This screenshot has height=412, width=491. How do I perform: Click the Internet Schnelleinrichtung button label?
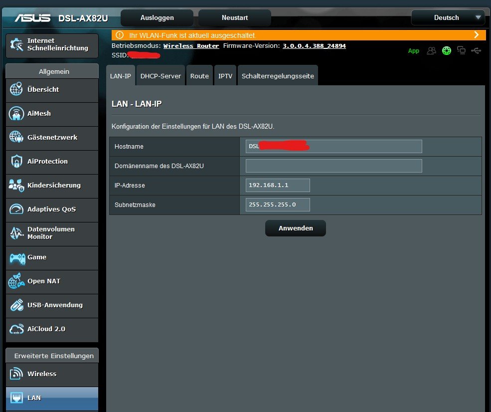click(x=58, y=44)
